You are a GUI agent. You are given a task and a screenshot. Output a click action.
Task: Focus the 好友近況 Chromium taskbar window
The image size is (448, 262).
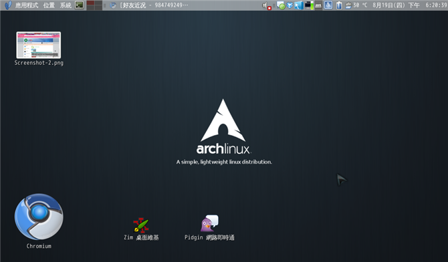click(x=149, y=5)
